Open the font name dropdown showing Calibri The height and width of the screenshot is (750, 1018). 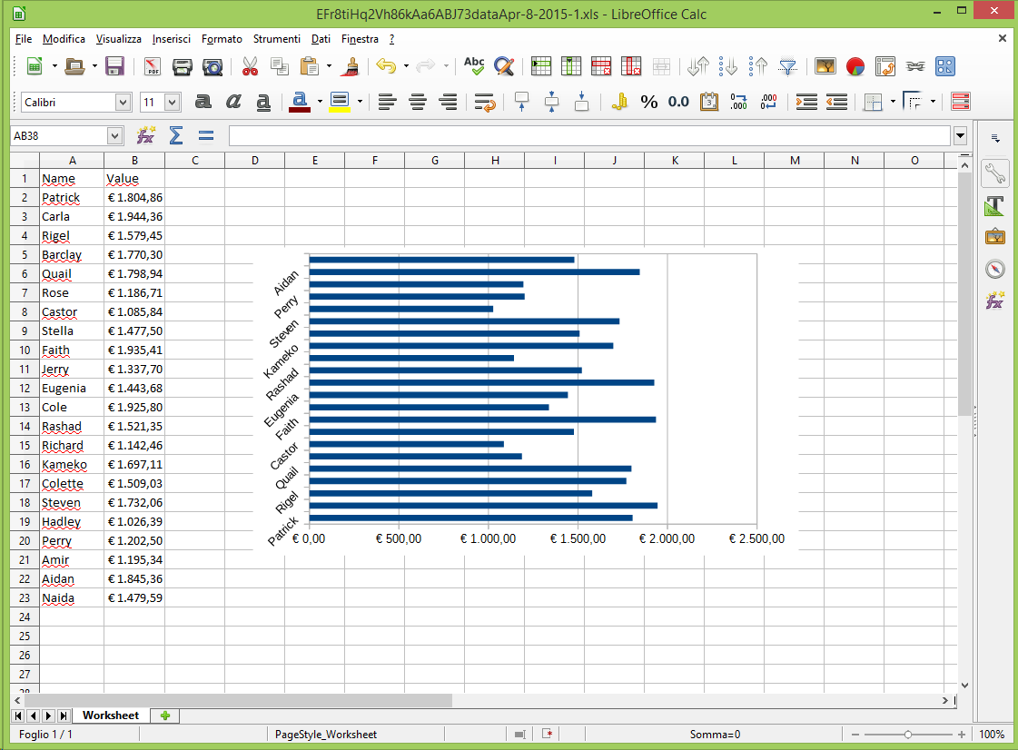click(124, 103)
